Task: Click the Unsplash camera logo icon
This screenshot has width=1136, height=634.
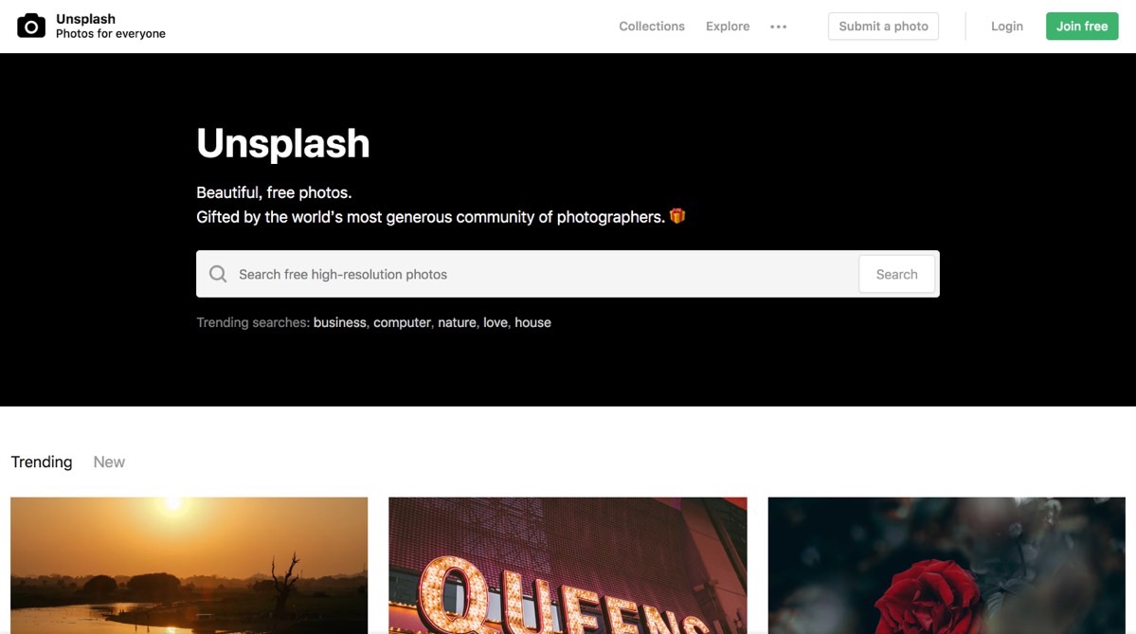Action: (x=31, y=27)
